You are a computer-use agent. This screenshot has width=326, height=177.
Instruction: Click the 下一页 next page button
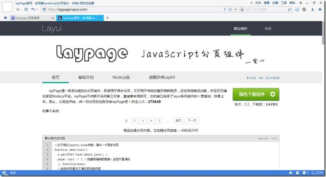192,120
